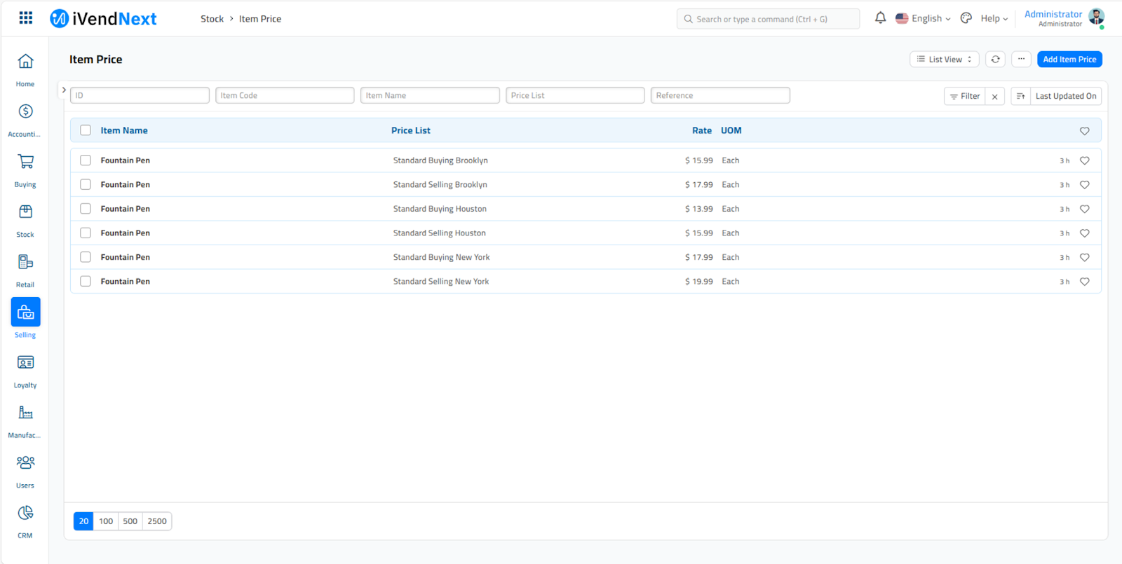Open the apps grid launcher icon

tap(26, 18)
